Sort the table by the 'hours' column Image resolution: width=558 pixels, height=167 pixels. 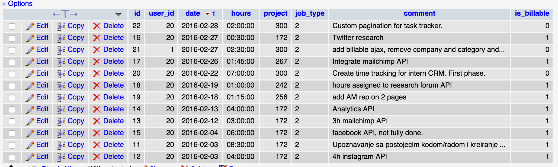coord(241,13)
